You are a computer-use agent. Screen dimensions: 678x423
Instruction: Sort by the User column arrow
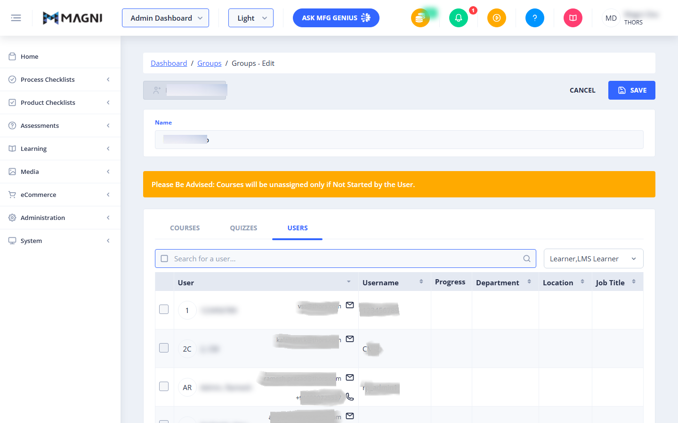[x=349, y=282]
